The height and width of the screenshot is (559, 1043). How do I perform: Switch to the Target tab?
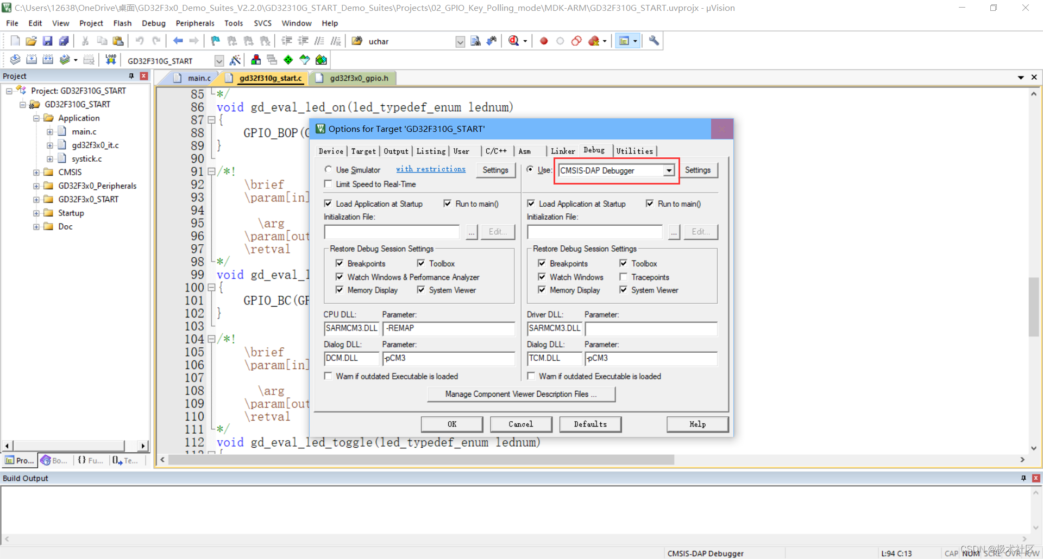363,151
